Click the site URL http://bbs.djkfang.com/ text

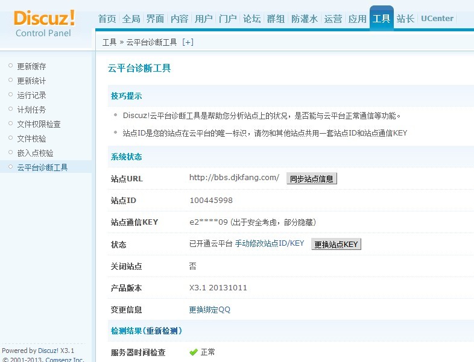[234, 178]
